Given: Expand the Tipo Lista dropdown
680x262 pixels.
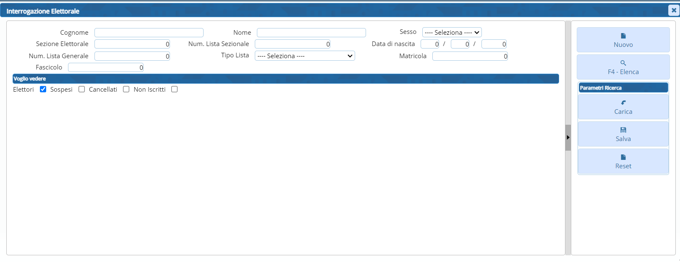Looking at the screenshot, I should pyautogui.click(x=305, y=56).
